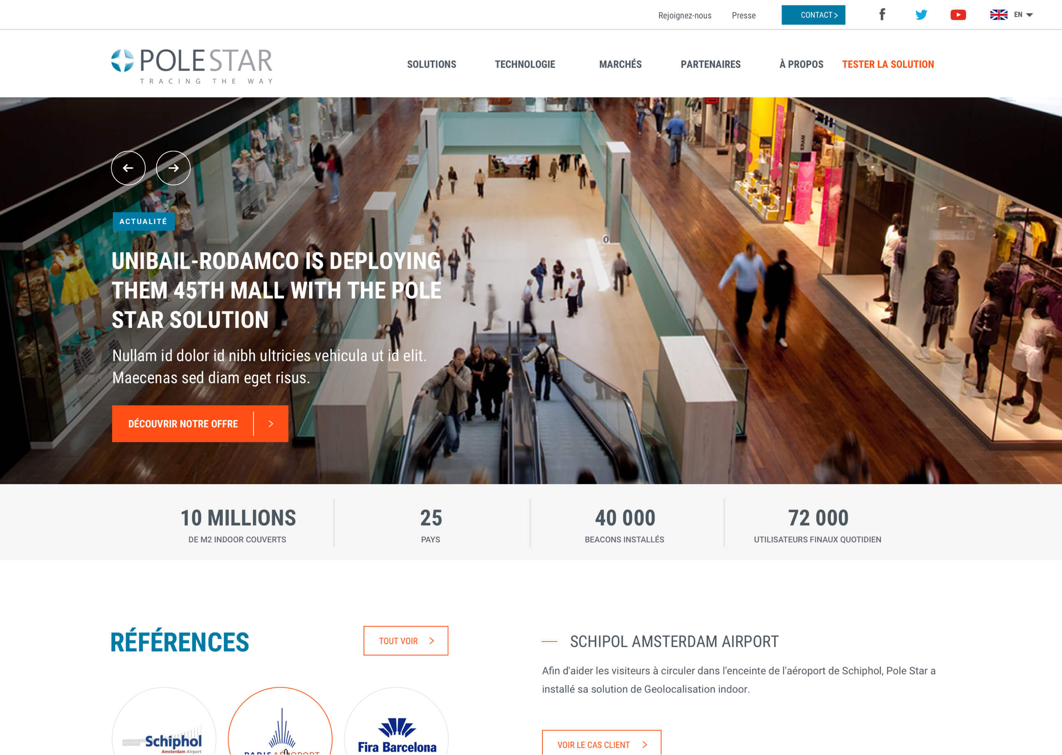Click Tester la solution link
This screenshot has width=1062, height=755.
887,64
